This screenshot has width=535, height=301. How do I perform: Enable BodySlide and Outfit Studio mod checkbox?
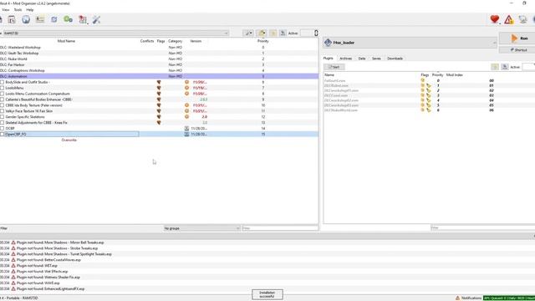tap(2, 82)
